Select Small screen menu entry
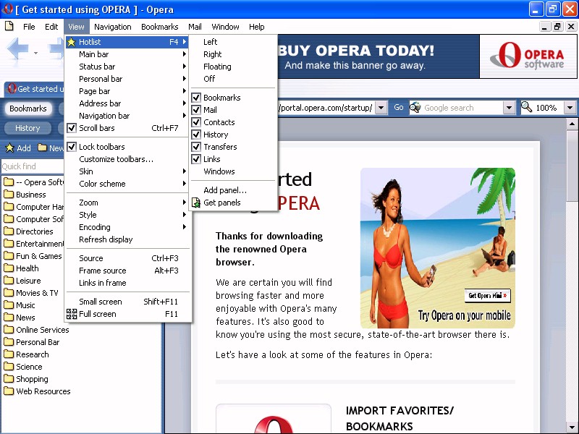The height and width of the screenshot is (434, 579). (x=127, y=302)
